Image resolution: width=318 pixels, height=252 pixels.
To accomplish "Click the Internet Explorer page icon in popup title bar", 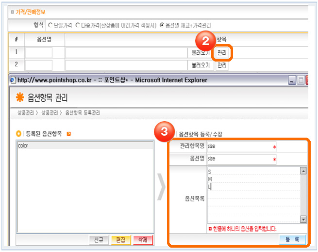I will click(13, 80).
